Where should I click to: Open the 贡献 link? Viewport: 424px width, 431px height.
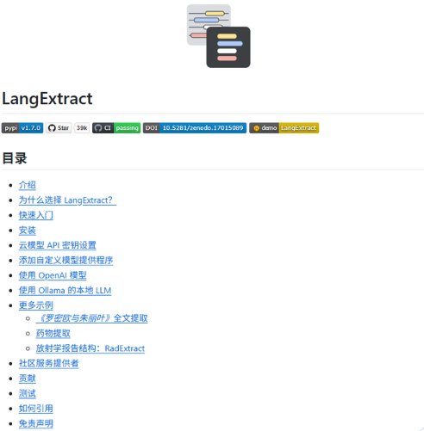point(28,379)
